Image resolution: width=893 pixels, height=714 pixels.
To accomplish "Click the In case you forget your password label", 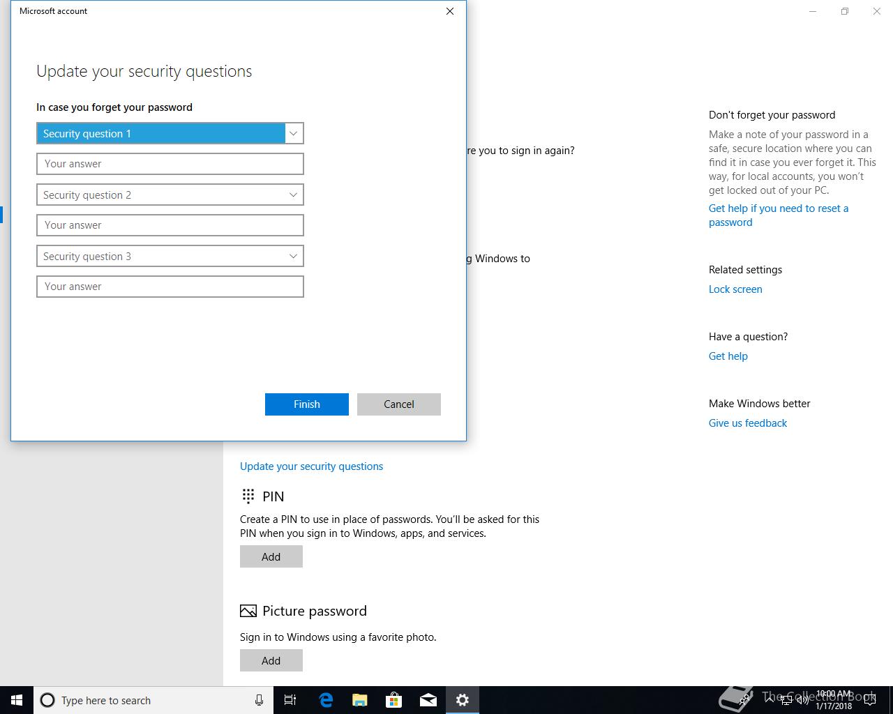I will [x=114, y=107].
